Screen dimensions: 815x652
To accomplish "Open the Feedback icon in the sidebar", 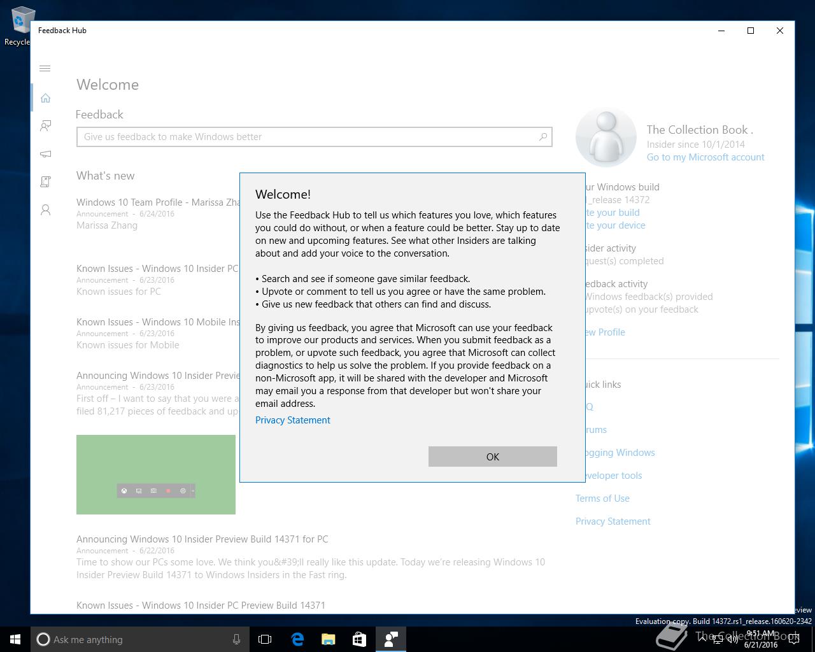I will (45, 126).
